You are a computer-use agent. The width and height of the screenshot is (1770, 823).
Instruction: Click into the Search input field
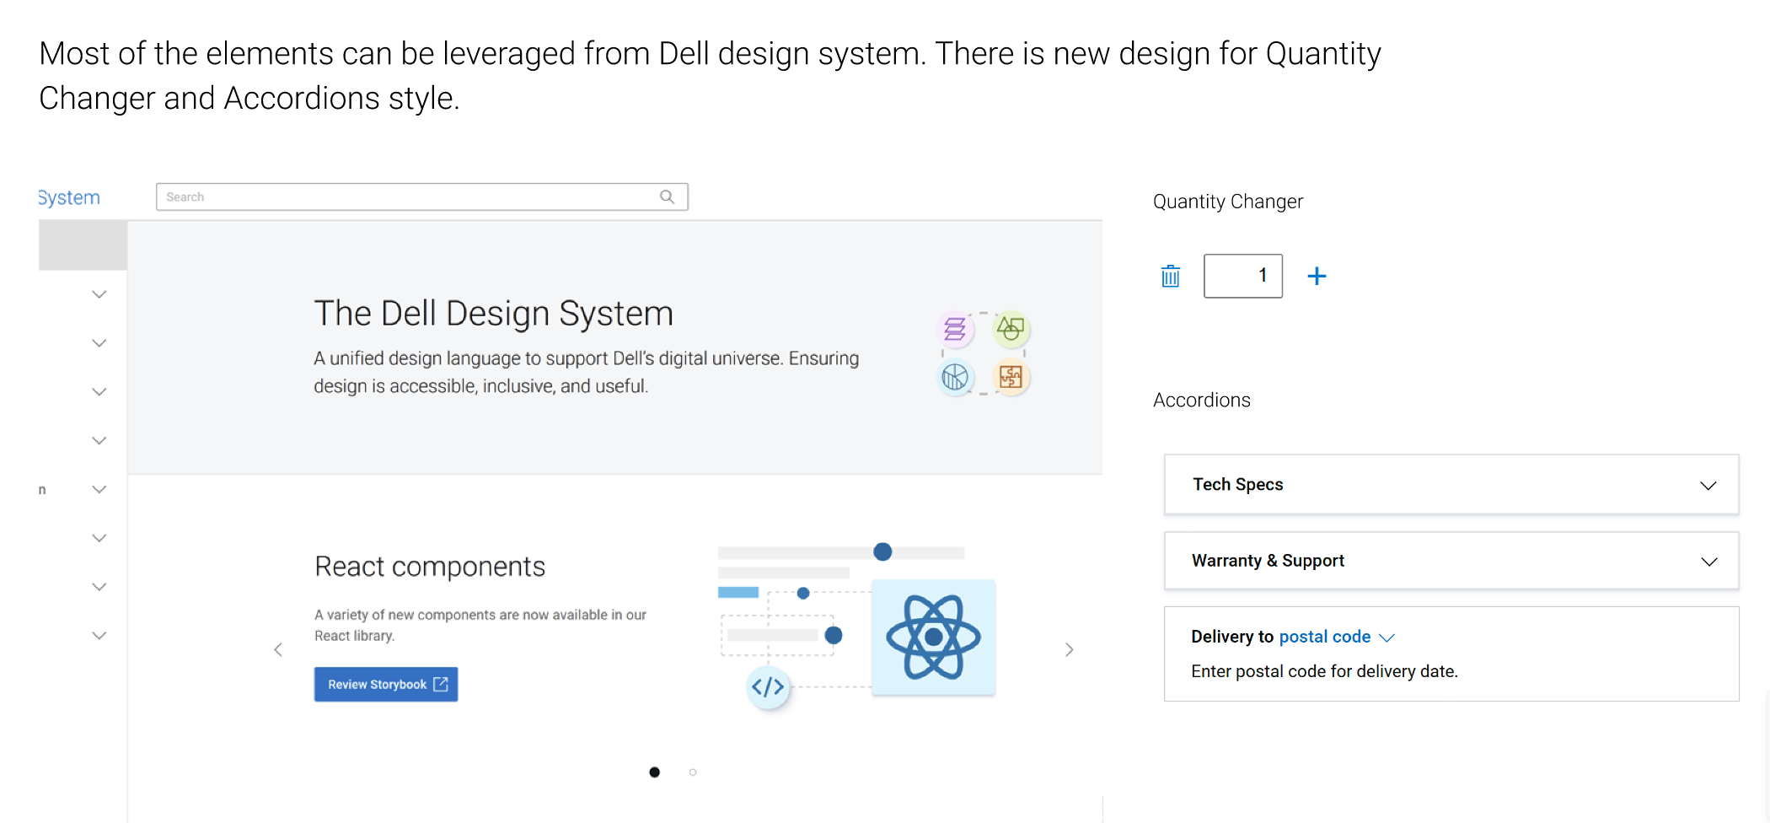pos(405,196)
